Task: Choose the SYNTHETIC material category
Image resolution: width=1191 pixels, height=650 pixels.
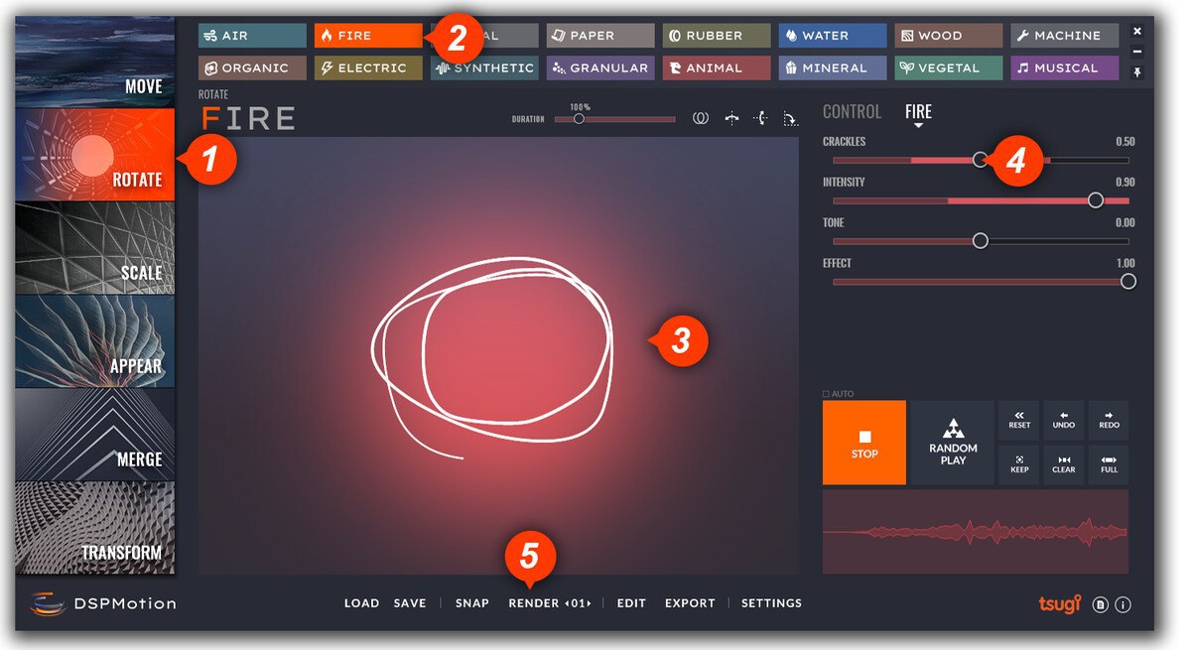Action: click(x=484, y=68)
